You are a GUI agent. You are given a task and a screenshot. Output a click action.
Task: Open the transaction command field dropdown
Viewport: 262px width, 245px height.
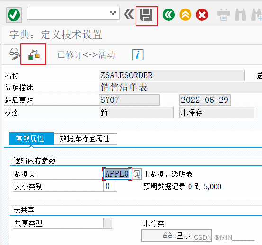[x=113, y=13]
